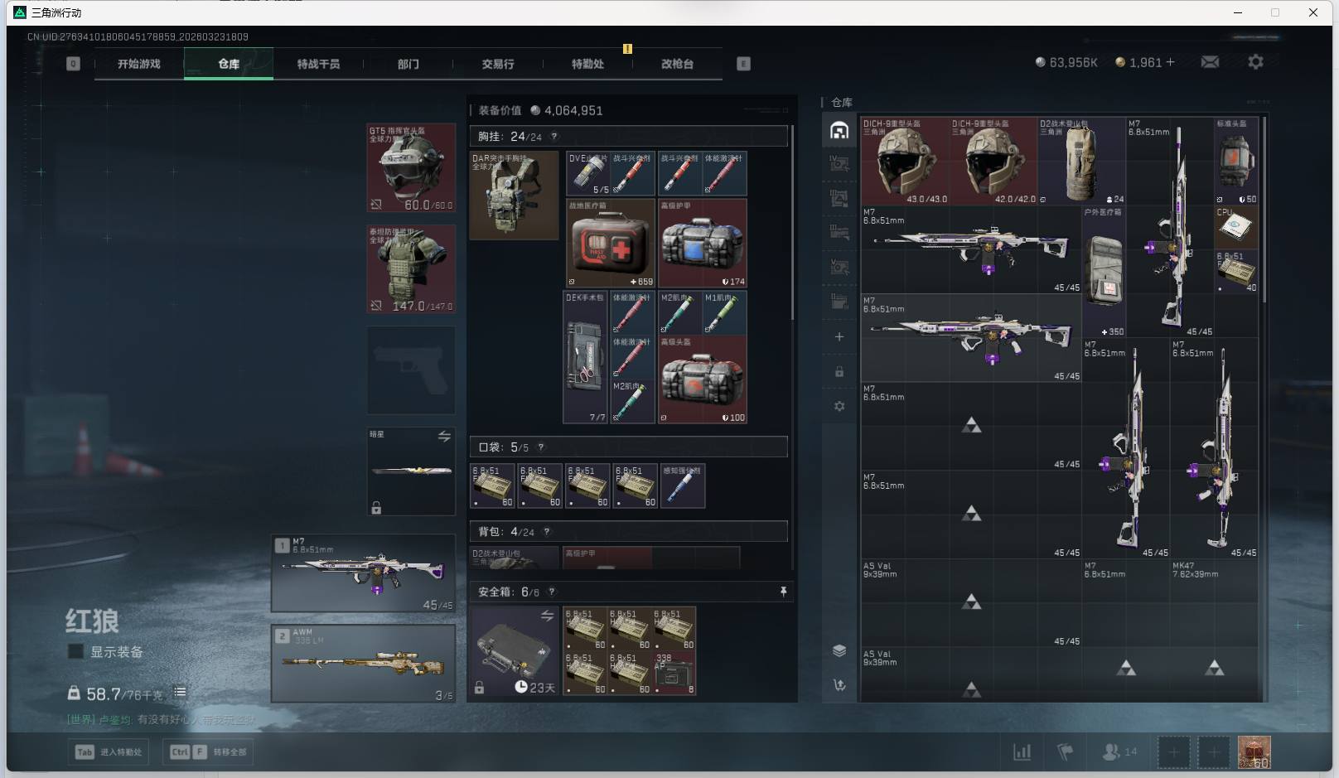
Task: Toggle the pin on the 安全箱 header
Action: (x=783, y=592)
